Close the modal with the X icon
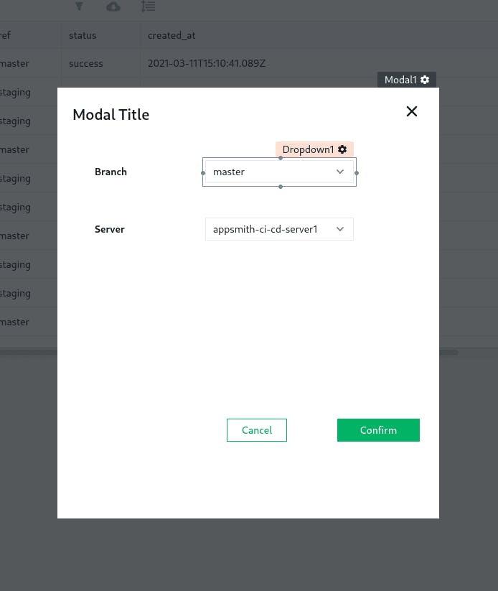This screenshot has height=591, width=498. point(411,111)
